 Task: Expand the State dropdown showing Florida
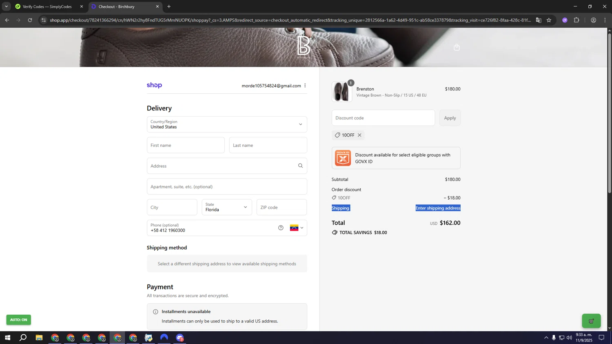(x=227, y=207)
